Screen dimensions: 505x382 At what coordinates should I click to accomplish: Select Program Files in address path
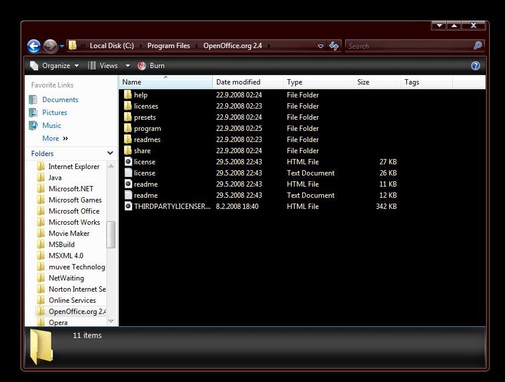coord(169,46)
